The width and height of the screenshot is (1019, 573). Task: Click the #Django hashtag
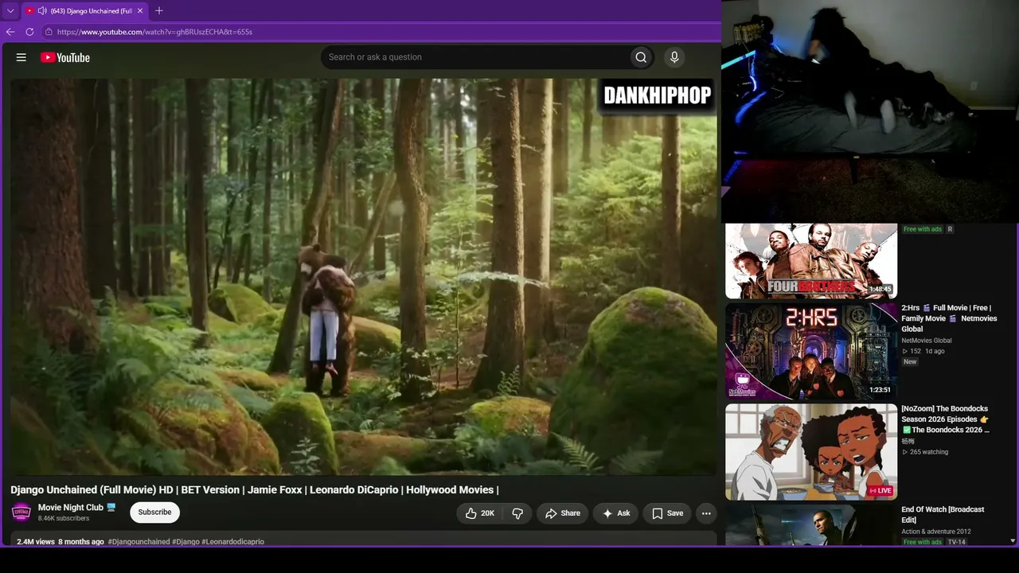pyautogui.click(x=186, y=542)
